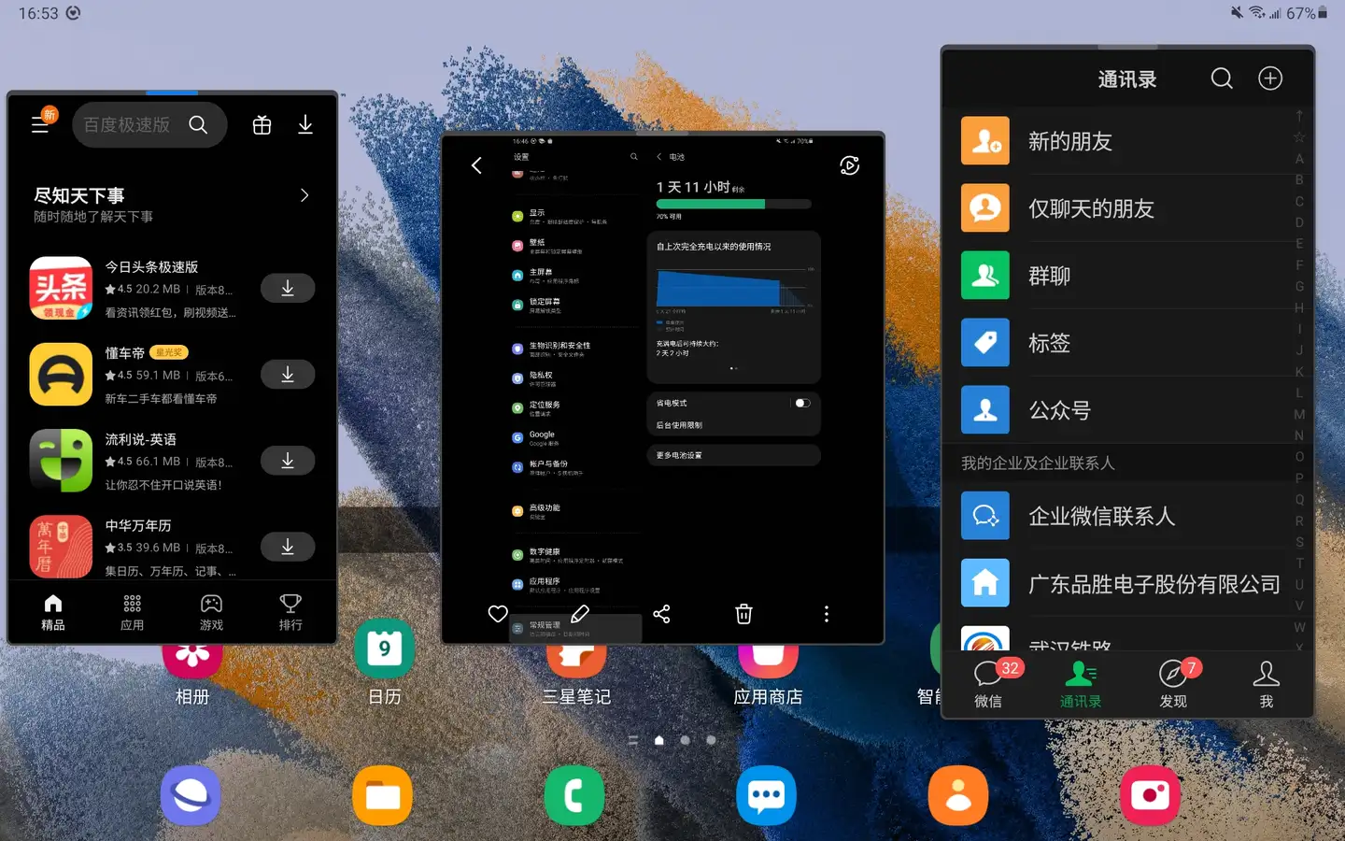Viewport: 1345px width, 841px height.
Task: Click the 百度极速版 search field
Action: (149, 124)
